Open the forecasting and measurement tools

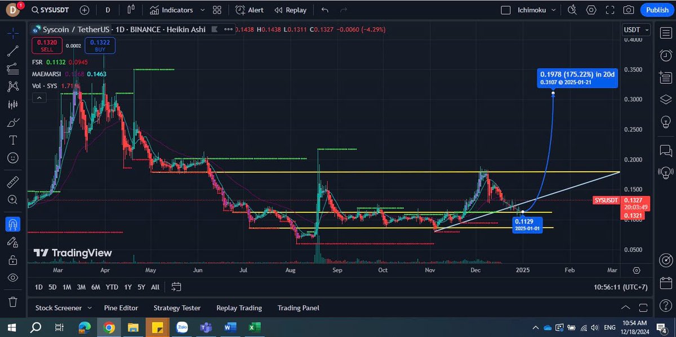click(x=13, y=105)
